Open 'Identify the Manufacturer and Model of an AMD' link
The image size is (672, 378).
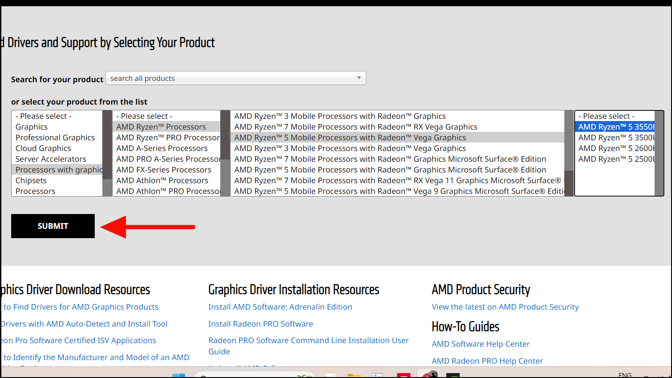97,357
